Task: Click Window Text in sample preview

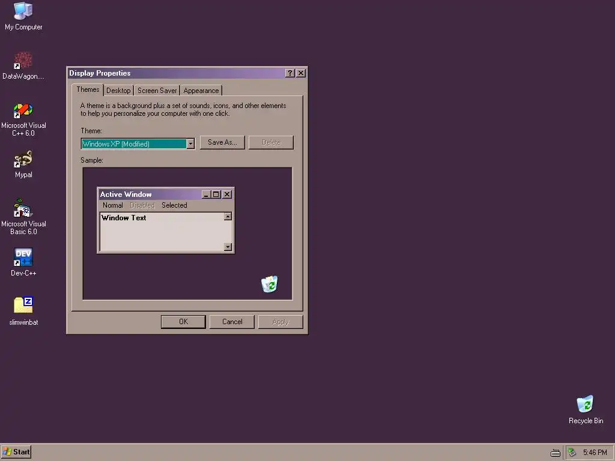Action: click(x=124, y=217)
